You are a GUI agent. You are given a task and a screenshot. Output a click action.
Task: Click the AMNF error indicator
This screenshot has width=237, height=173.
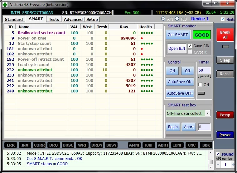pyautogui.click(x=134, y=145)
